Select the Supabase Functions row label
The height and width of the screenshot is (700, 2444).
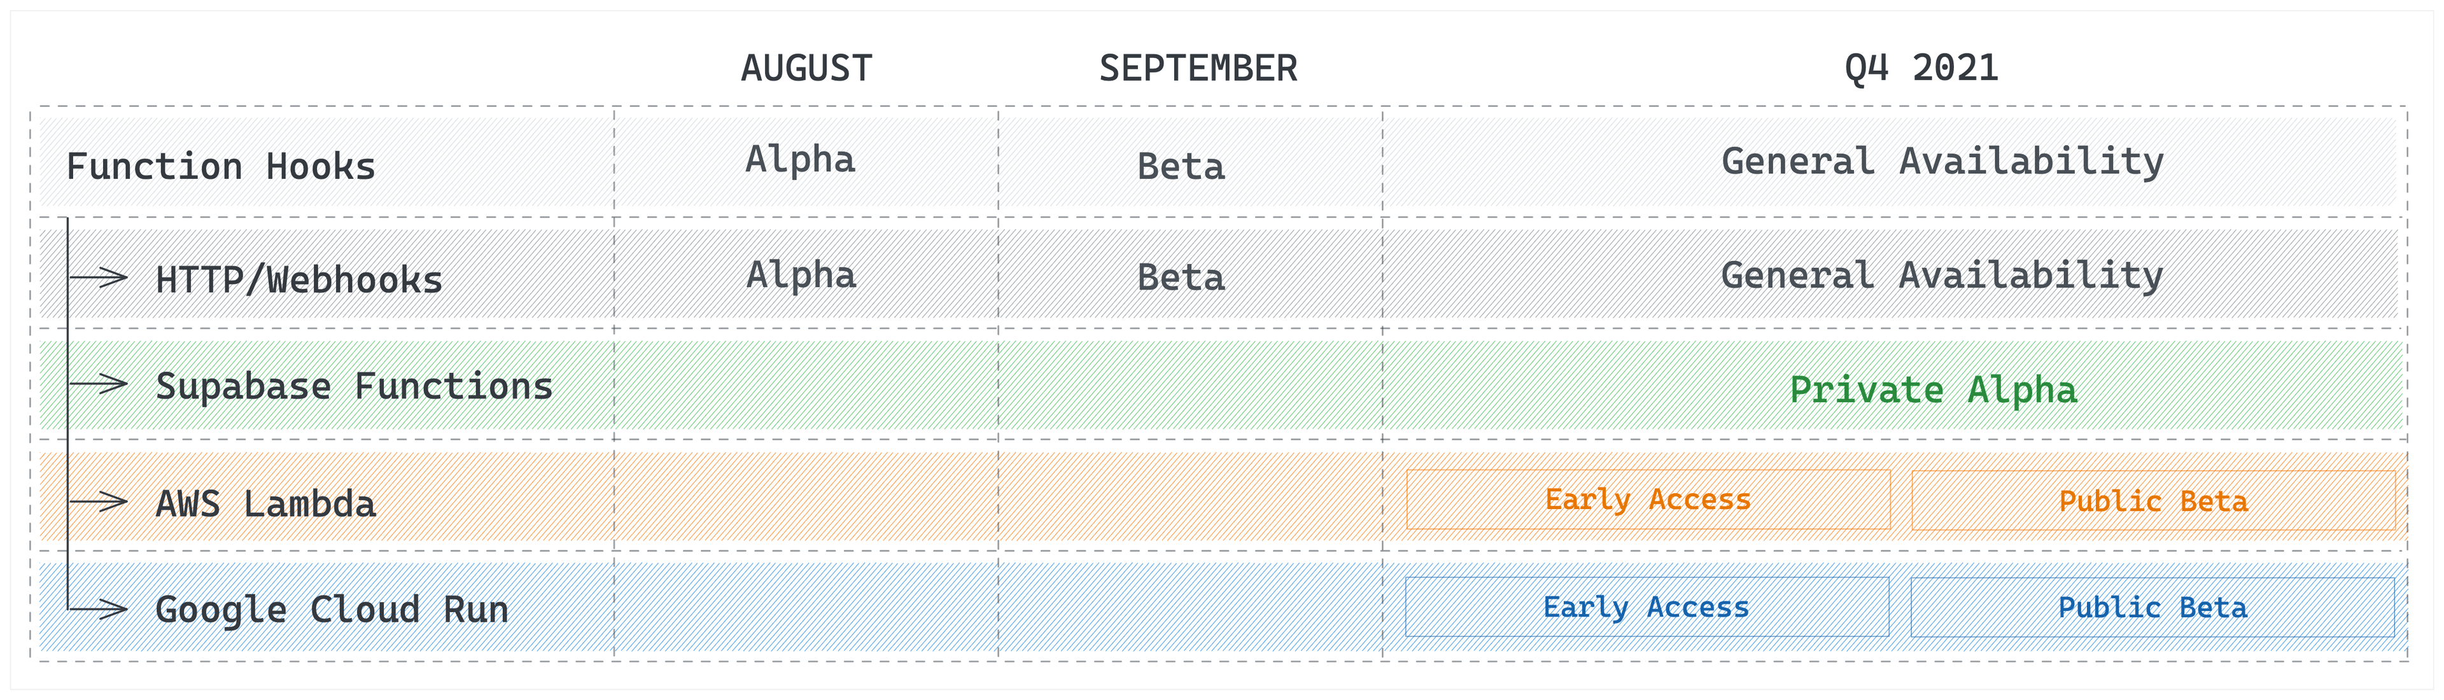click(354, 387)
